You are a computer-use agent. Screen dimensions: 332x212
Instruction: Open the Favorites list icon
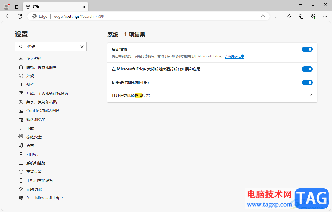click(x=289, y=16)
